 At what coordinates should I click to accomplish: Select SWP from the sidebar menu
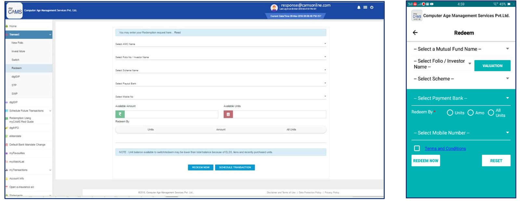[15, 94]
